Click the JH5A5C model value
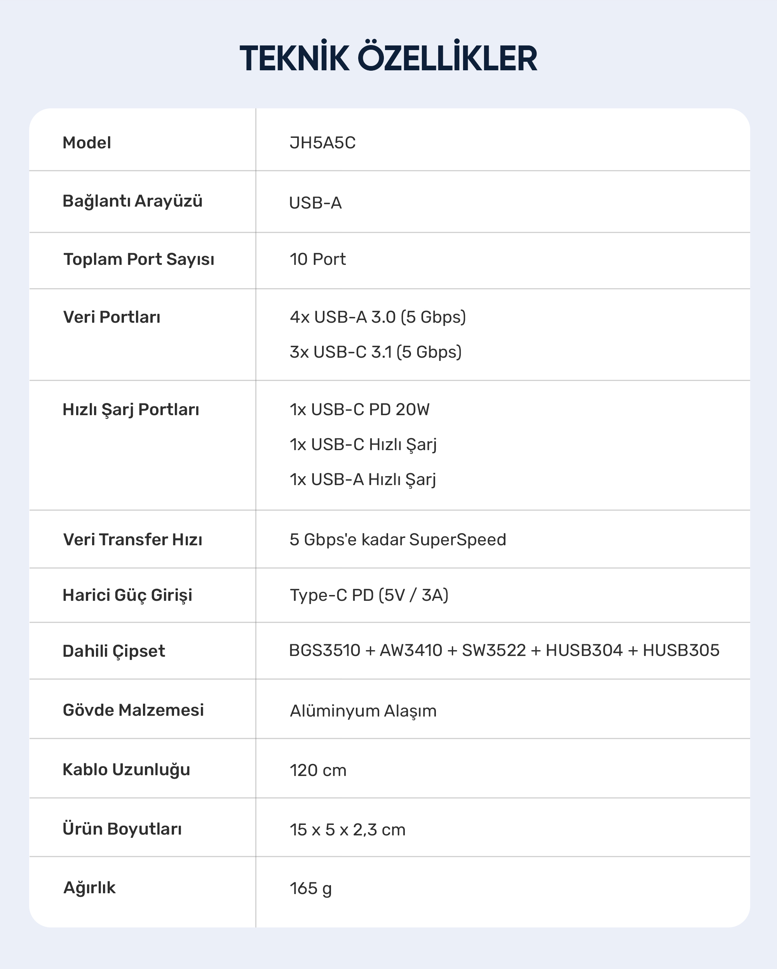This screenshot has width=777, height=969. point(322,143)
